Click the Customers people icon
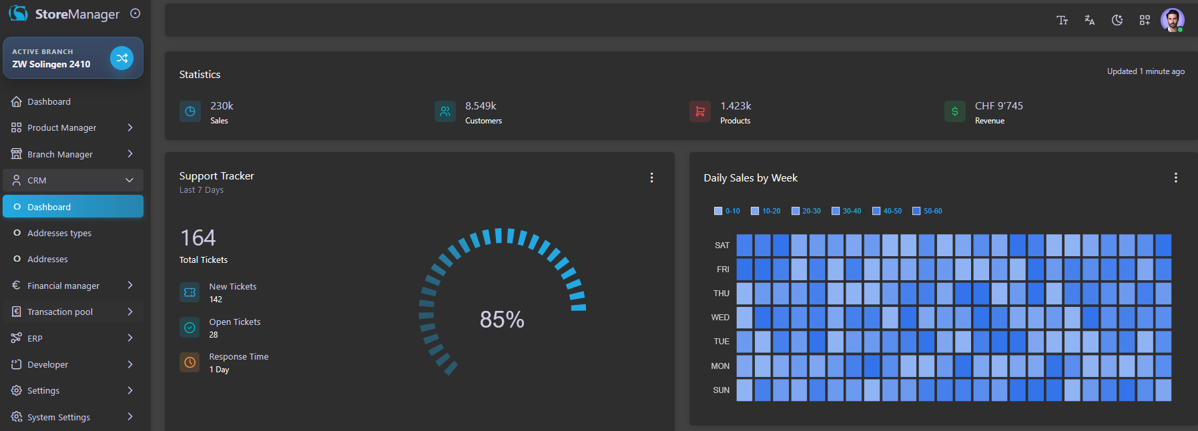The image size is (1198, 431). point(445,111)
